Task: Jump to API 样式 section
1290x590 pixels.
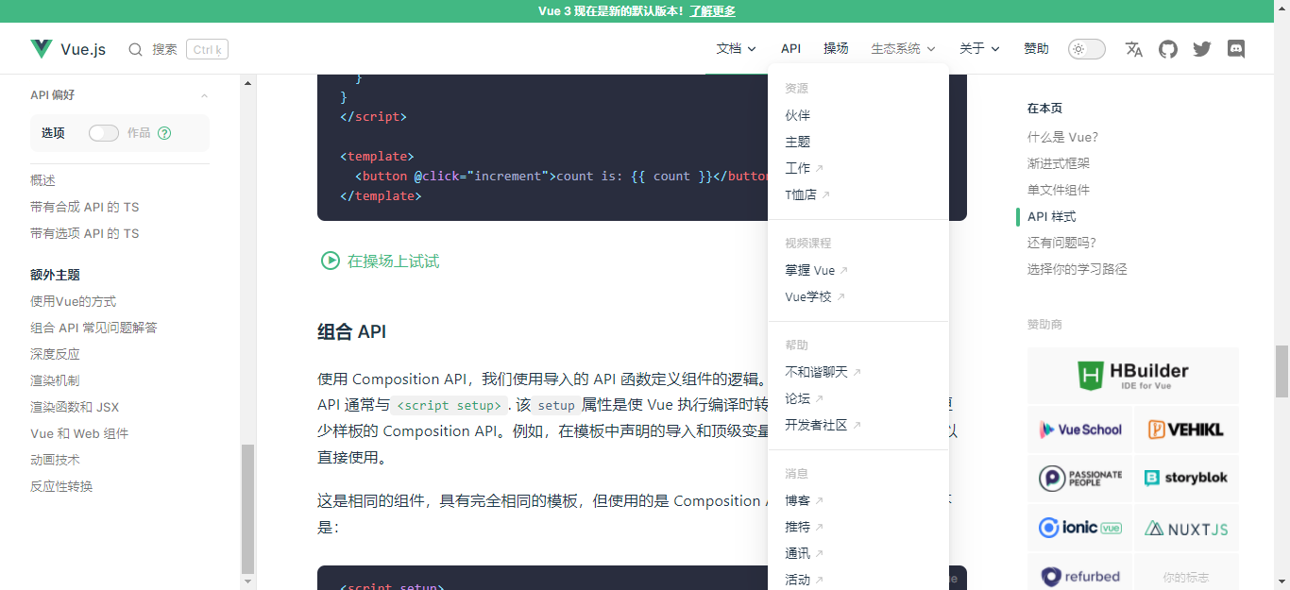Action: (x=1051, y=216)
